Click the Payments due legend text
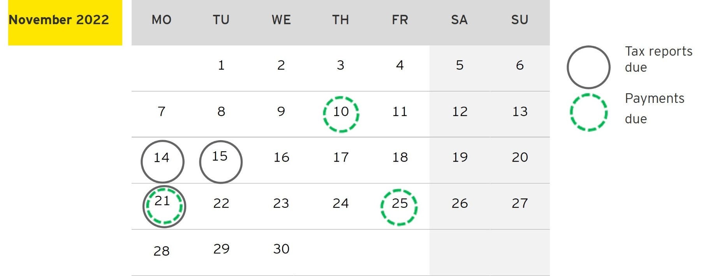701x276 pixels. (654, 108)
